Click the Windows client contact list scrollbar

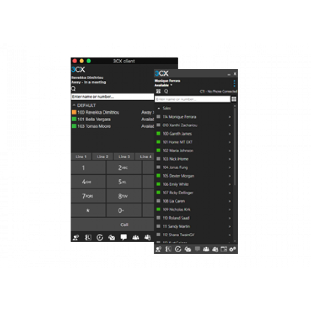235,147
